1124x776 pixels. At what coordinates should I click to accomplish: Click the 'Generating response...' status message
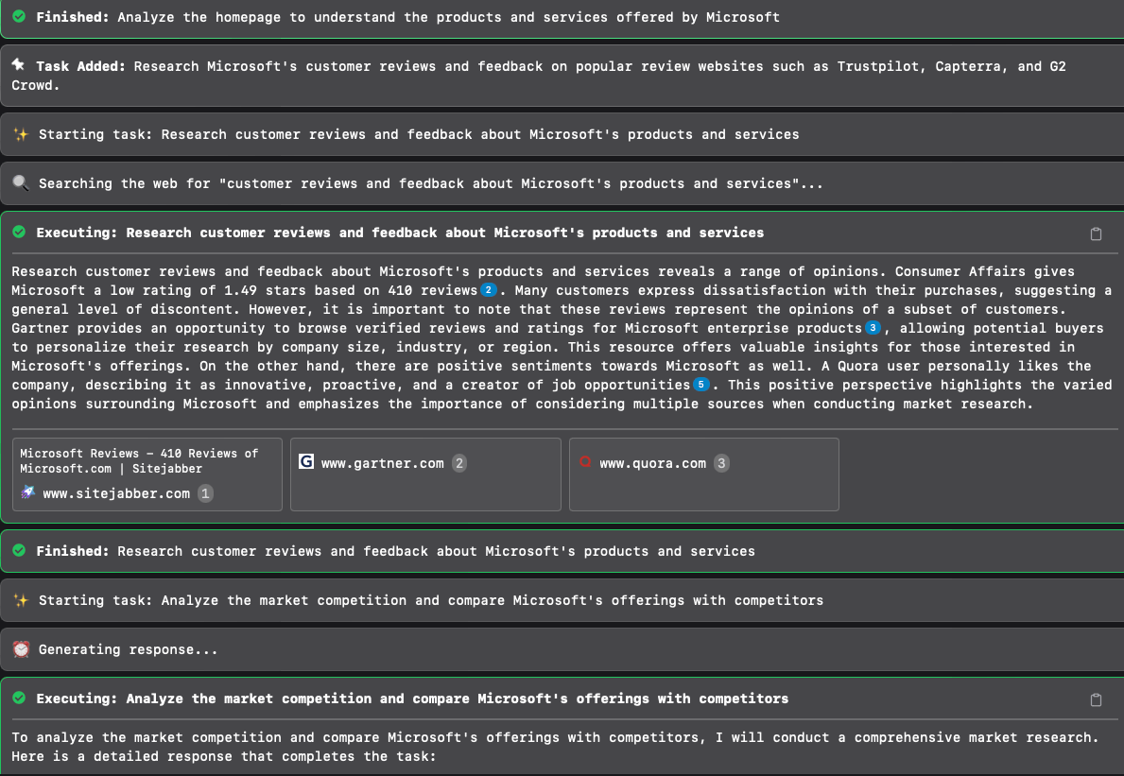click(x=562, y=650)
